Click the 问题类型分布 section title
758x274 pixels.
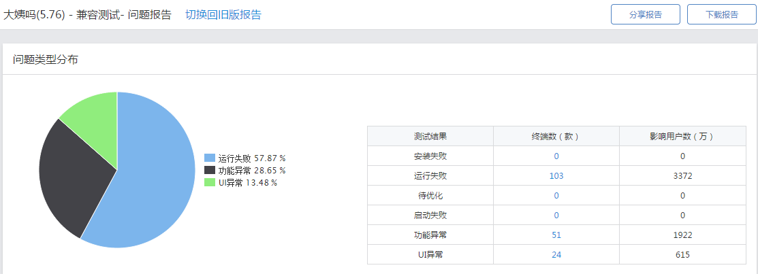[x=46, y=60]
